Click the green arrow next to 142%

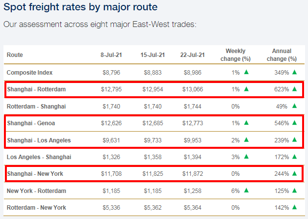294,207
